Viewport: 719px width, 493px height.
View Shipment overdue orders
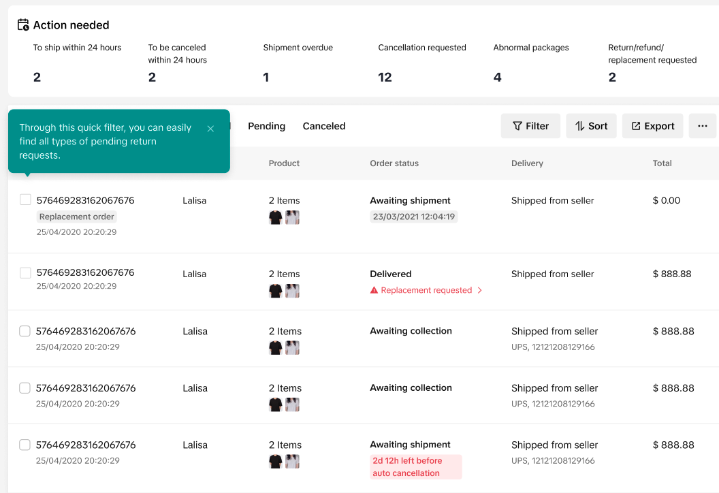298,63
